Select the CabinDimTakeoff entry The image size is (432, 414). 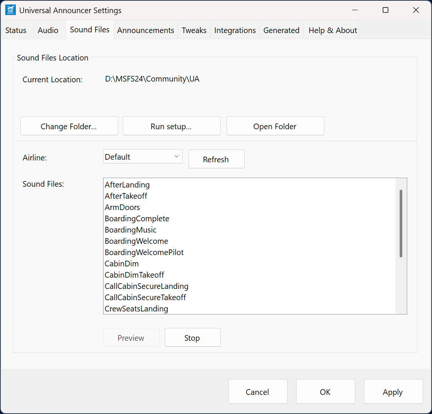click(x=249, y=275)
